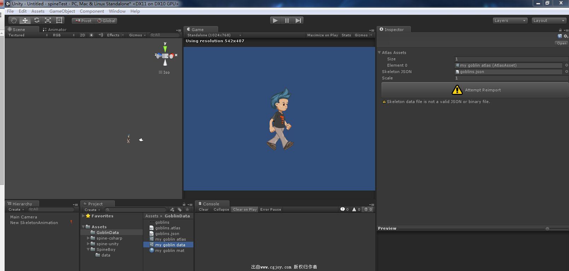The width and height of the screenshot is (569, 271).
Task: Open the Project Create dropdown
Action: click(x=92, y=210)
